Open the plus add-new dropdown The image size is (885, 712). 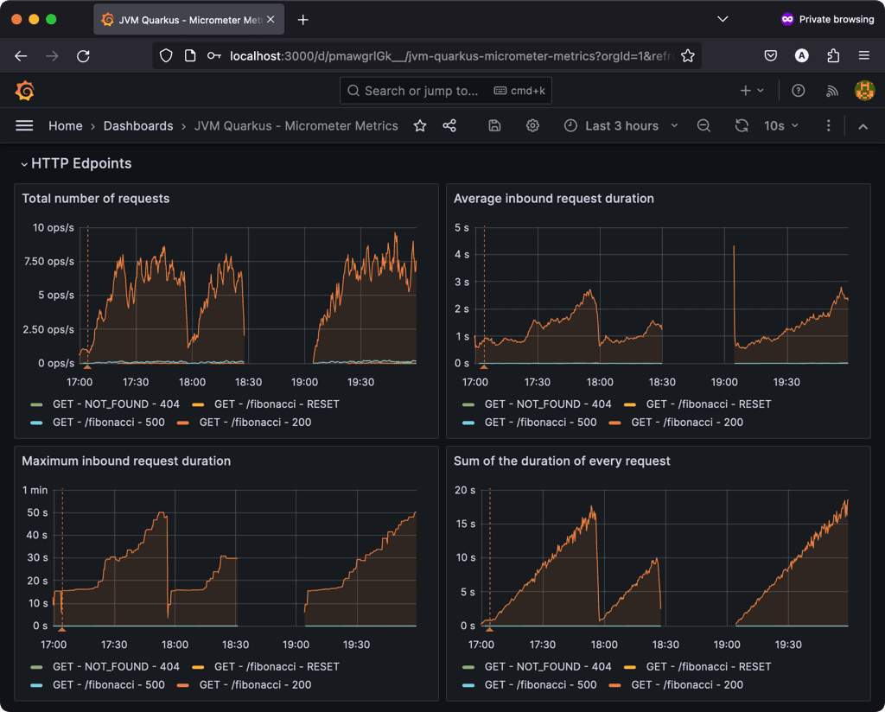click(x=752, y=90)
